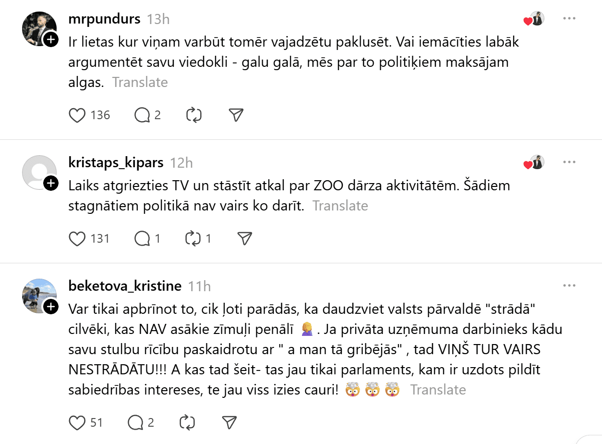Repost the beketova_kristine comment
602x444 pixels.
187,422
